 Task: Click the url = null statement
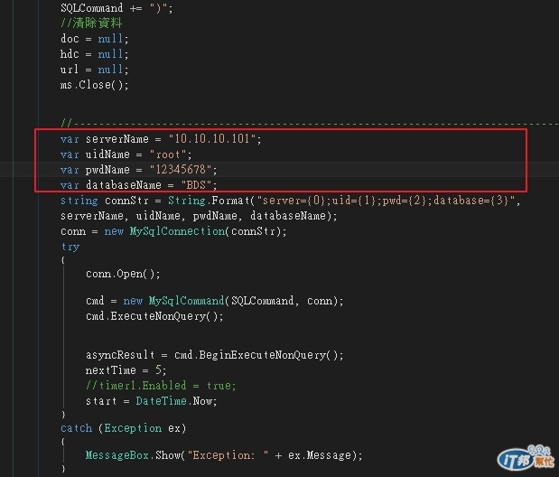[x=94, y=70]
